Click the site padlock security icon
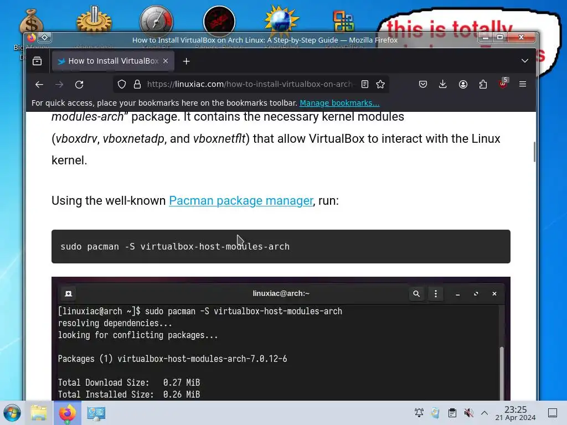This screenshot has height=425, width=567. (137, 84)
